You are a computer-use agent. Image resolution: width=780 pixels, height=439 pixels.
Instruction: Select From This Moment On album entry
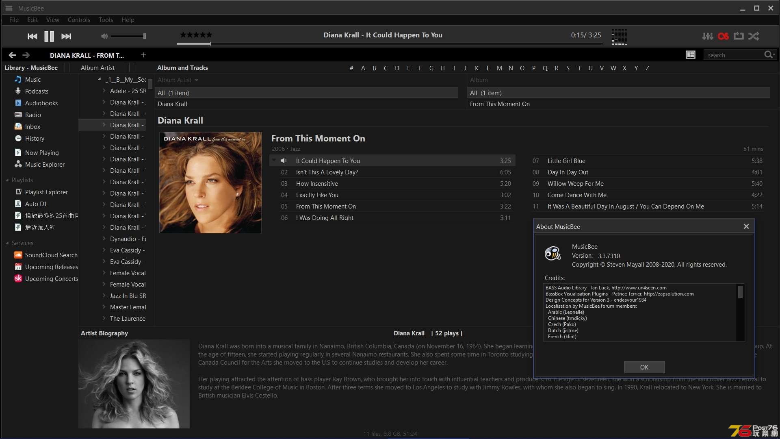point(500,104)
